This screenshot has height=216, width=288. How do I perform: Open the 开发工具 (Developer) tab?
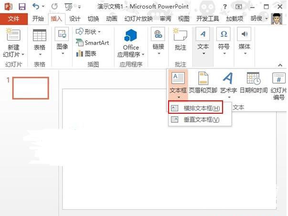coord(208,19)
